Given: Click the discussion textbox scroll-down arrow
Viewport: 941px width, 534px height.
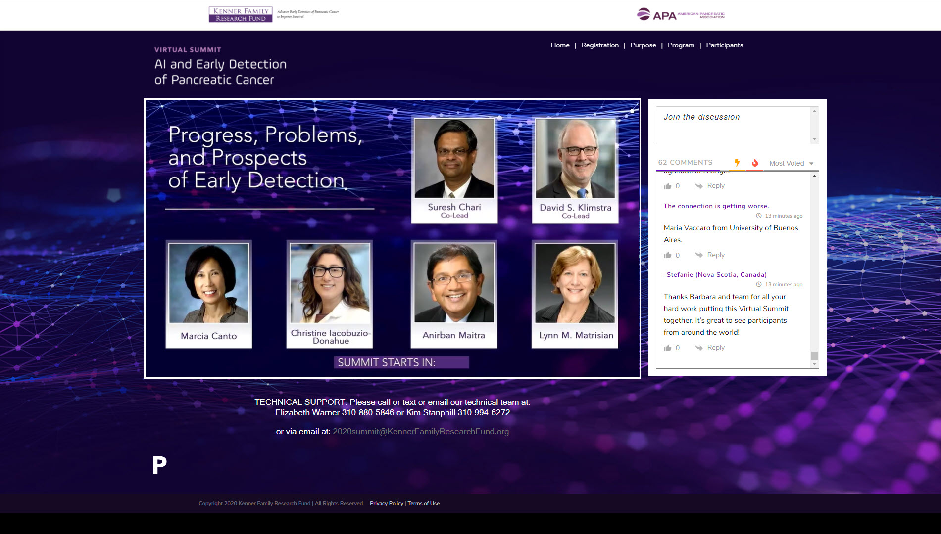Looking at the screenshot, I should pyautogui.click(x=814, y=139).
